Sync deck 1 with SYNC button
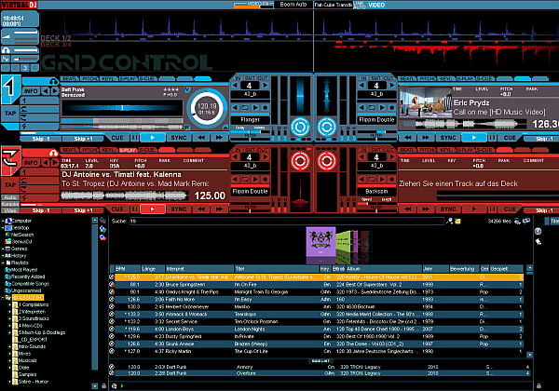559x391 pixels. [x=179, y=138]
